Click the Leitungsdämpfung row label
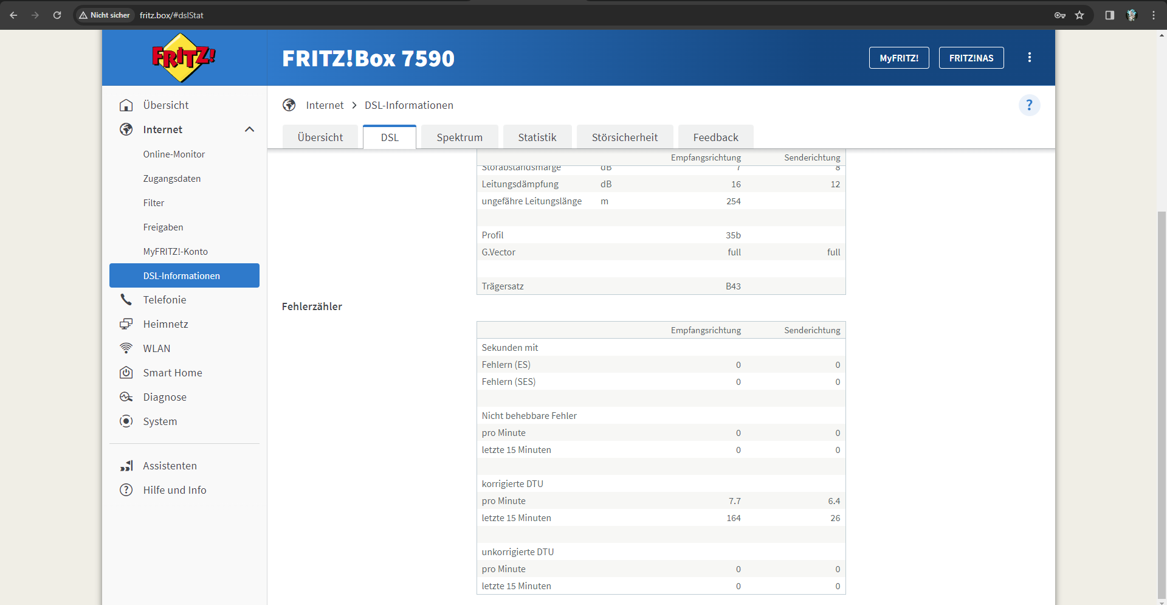The image size is (1167, 605). pos(520,184)
